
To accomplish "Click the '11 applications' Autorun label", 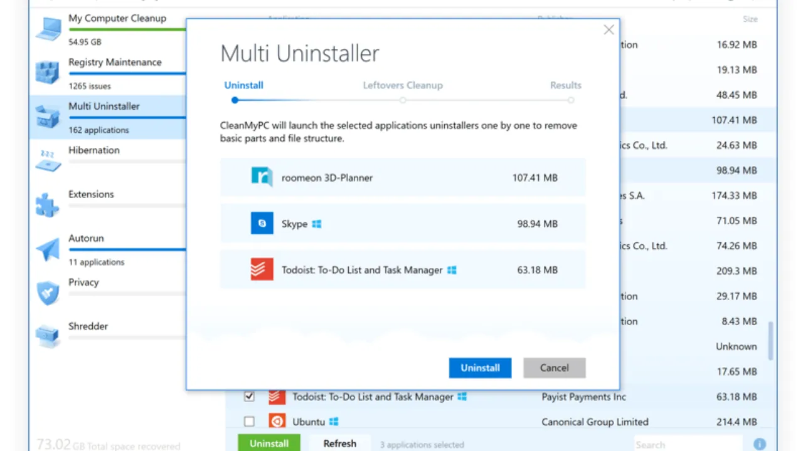I will tap(97, 262).
